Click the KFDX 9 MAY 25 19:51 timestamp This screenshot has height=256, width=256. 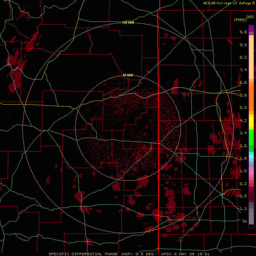tap(185, 254)
